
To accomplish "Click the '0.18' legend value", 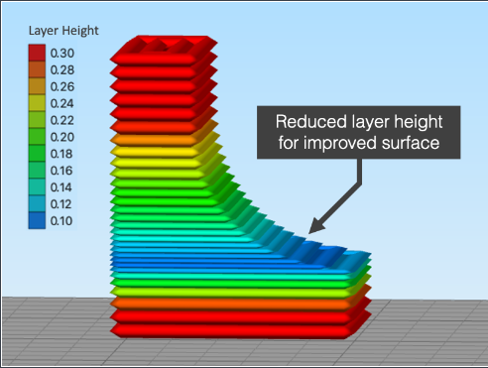I will [61, 154].
